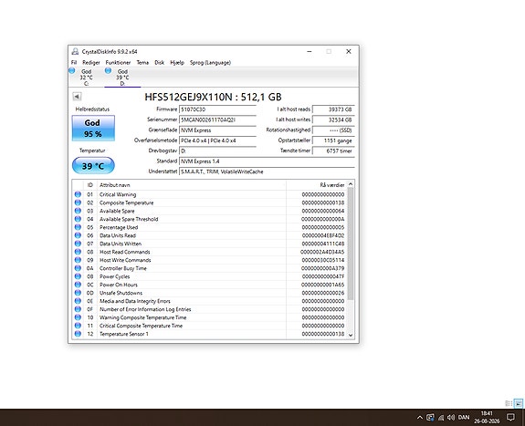Show hidden tray icons chevron
The image size is (525, 426).
point(419,417)
